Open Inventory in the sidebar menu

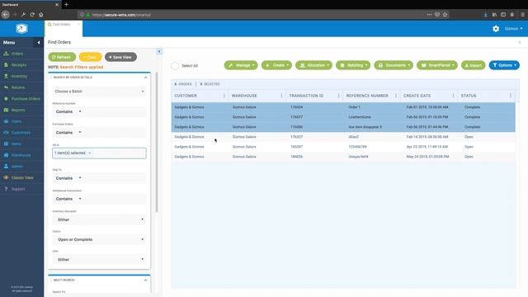point(19,77)
